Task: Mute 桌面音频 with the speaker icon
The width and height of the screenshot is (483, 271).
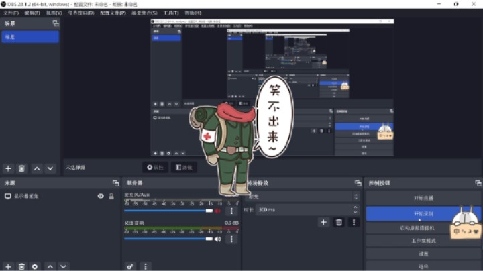Action: tap(218, 239)
